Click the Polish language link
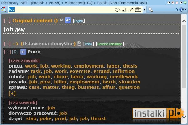Viewport: 188px width, 125px height. coord(88,44)
